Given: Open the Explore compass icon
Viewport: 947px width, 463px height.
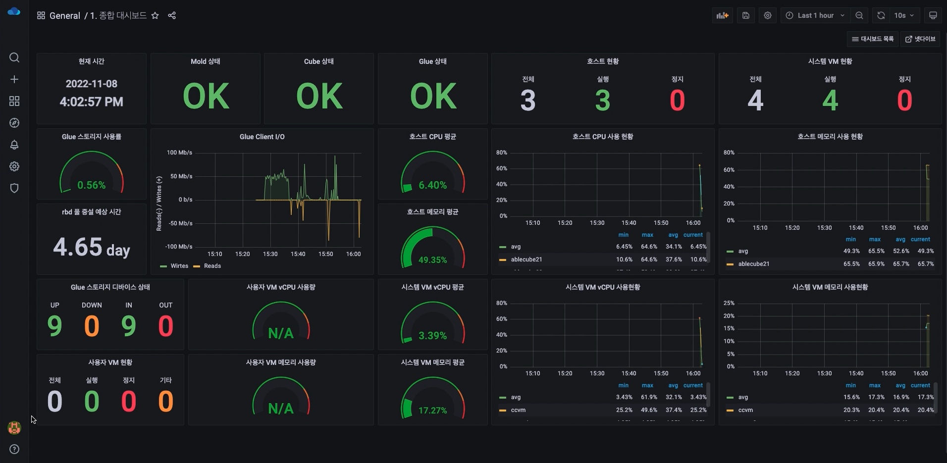Looking at the screenshot, I should pos(14,123).
